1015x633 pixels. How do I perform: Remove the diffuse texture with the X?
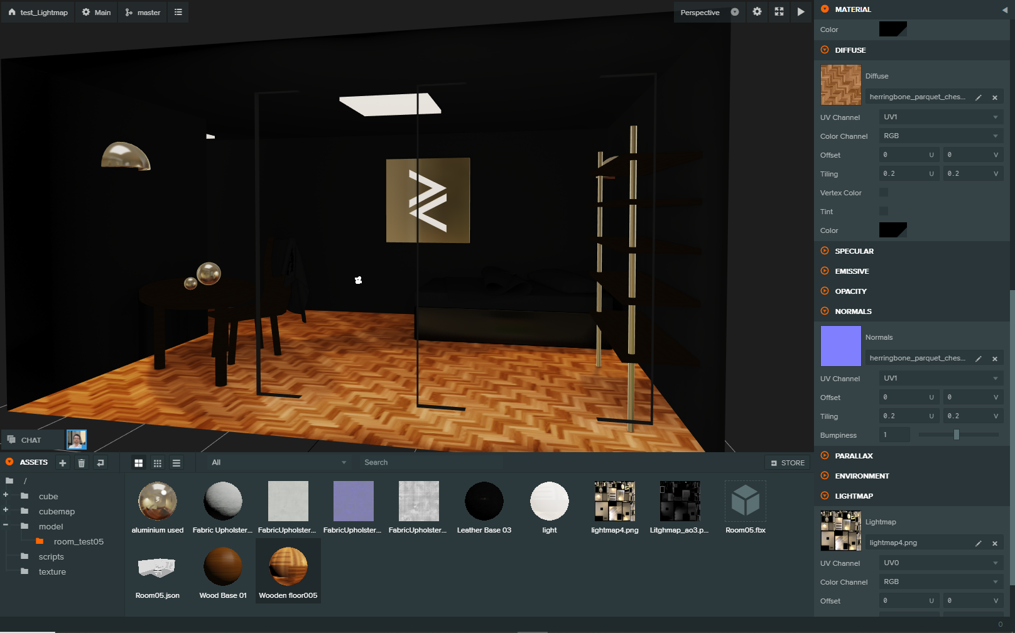pyautogui.click(x=995, y=97)
